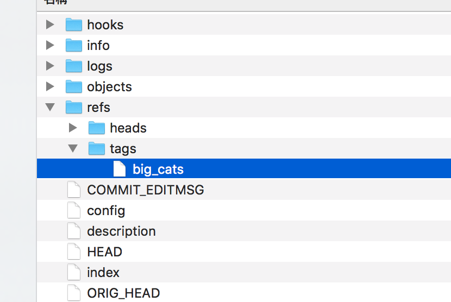
Task: Click the refs folder icon
Action: coord(73,108)
